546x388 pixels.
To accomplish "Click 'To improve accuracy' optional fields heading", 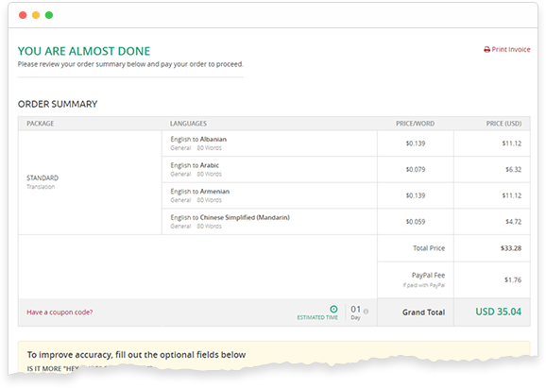I will (136, 355).
